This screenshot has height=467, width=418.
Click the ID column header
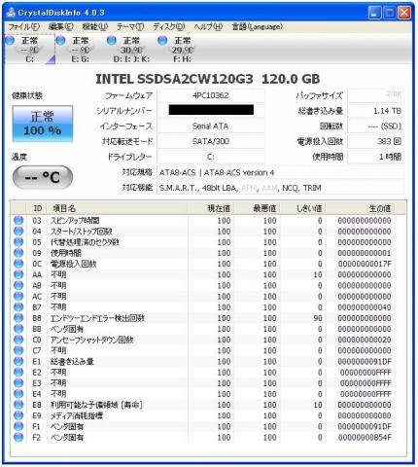click(x=37, y=208)
